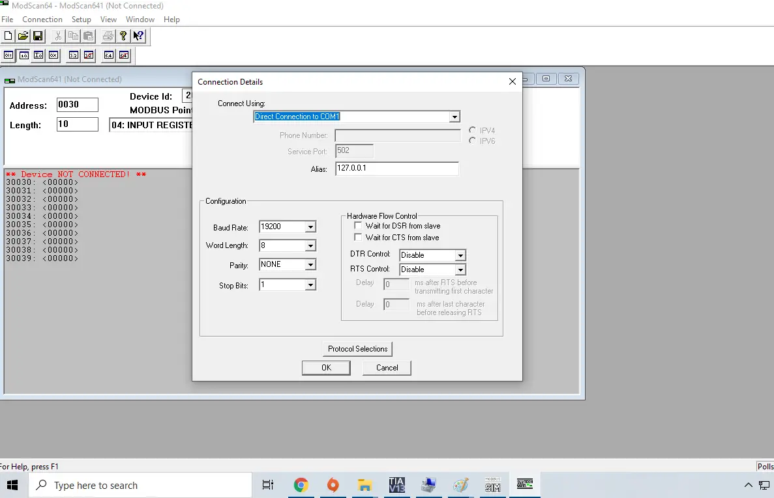
Task: Enable Wait for CTS from slave
Action: (x=358, y=238)
